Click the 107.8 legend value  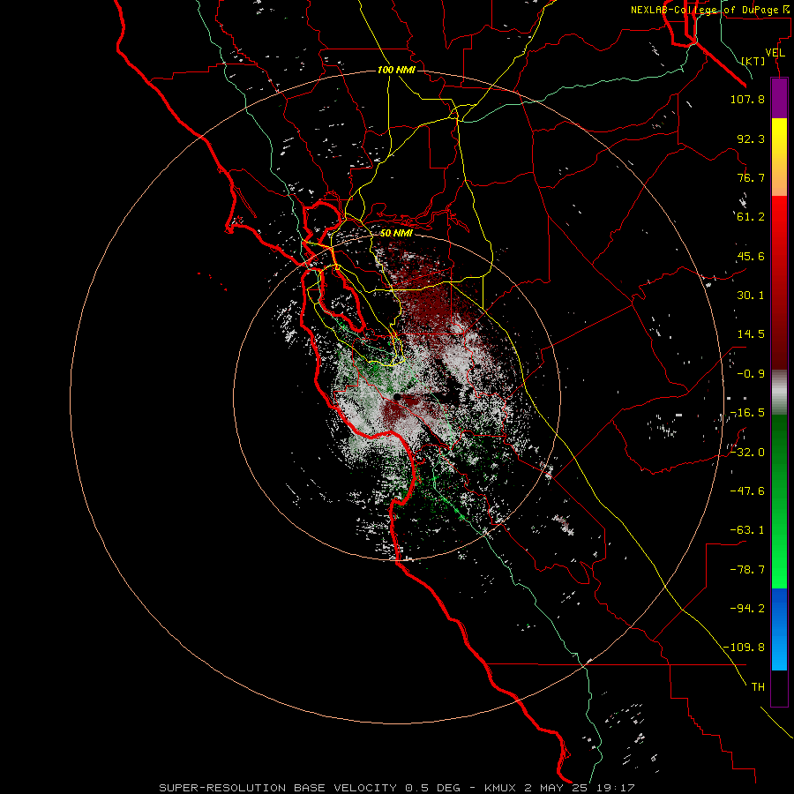(x=747, y=99)
